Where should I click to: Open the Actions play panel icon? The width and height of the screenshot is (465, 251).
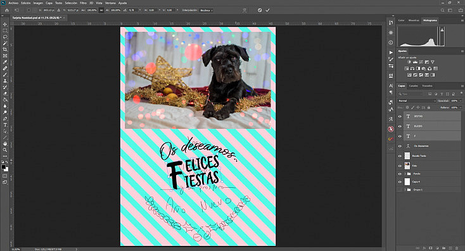[x=391, y=52]
